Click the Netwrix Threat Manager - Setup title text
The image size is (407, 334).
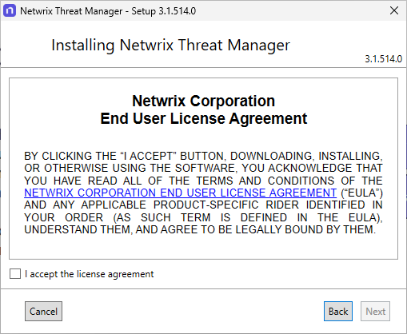click(108, 11)
